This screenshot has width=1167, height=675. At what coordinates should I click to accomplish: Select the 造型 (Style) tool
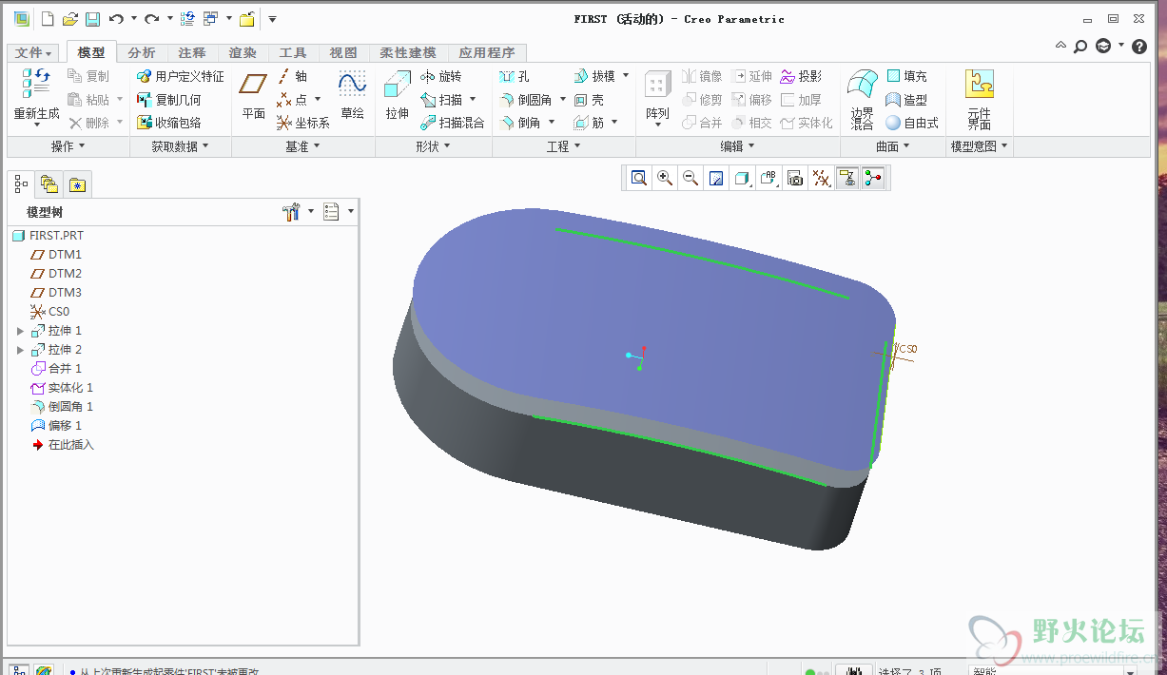click(x=906, y=100)
